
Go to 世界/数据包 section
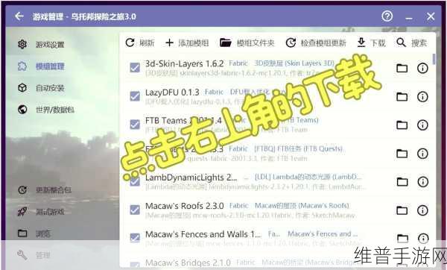(46, 110)
